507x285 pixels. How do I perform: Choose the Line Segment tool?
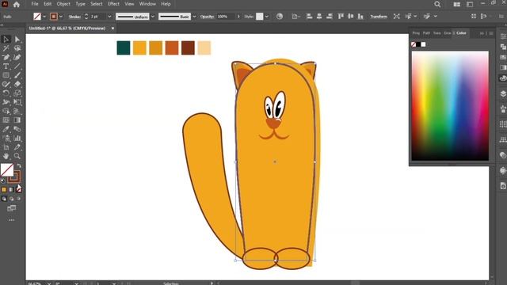tap(17, 66)
